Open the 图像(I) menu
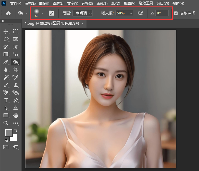 coord(44,4)
